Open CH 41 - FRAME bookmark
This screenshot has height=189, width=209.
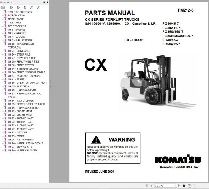[16, 79]
